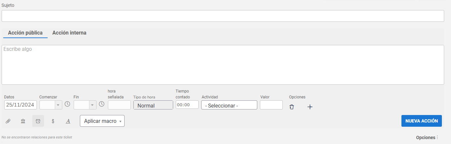Switch to Acción pública tab
Image resolution: width=451 pixels, height=144 pixels.
click(25, 33)
